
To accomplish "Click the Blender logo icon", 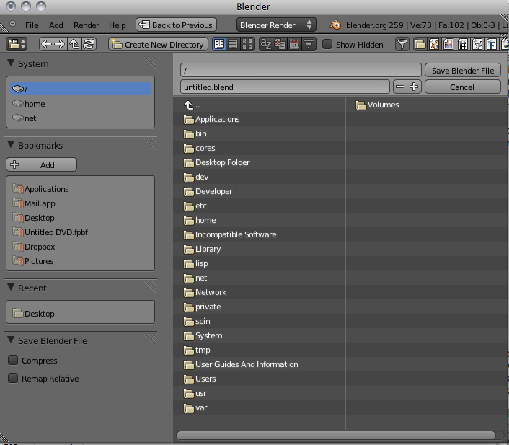I will [335, 25].
